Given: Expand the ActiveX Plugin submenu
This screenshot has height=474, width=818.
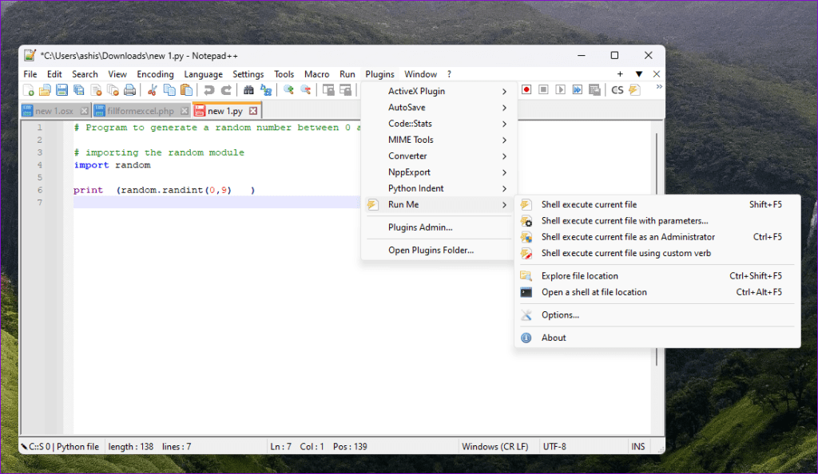Looking at the screenshot, I should [x=439, y=91].
